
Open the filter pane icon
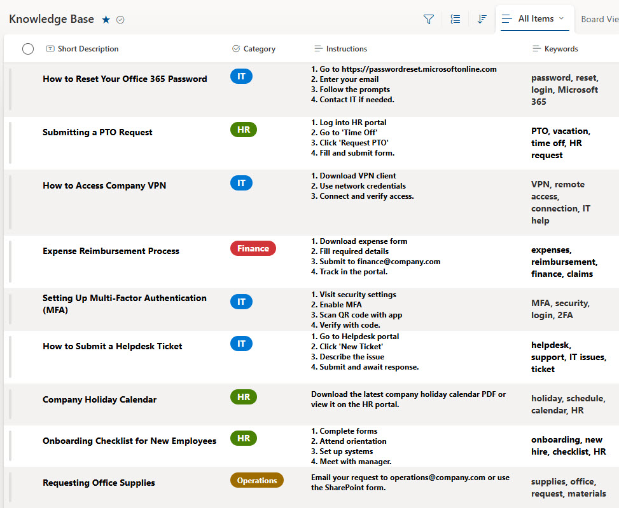(x=428, y=19)
